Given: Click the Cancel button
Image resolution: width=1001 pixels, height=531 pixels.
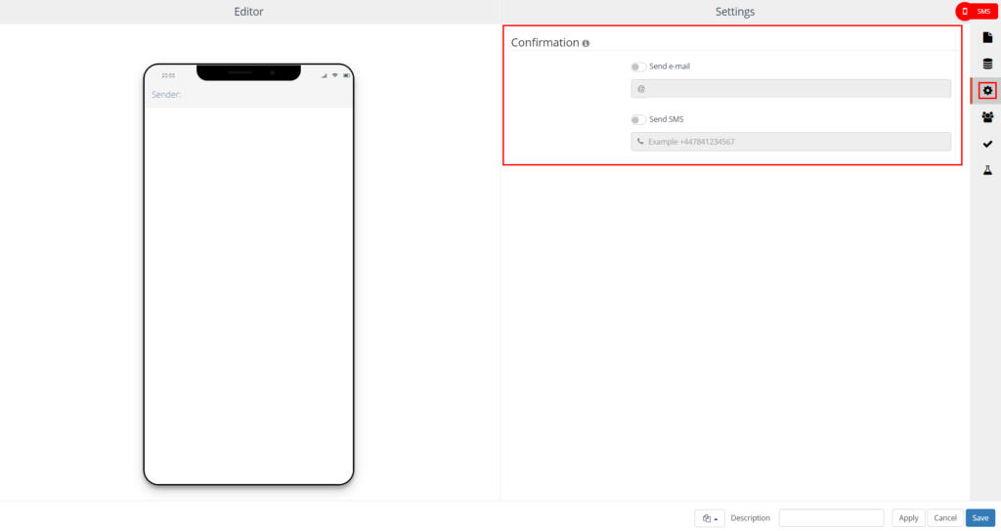Looking at the screenshot, I should coord(945,517).
